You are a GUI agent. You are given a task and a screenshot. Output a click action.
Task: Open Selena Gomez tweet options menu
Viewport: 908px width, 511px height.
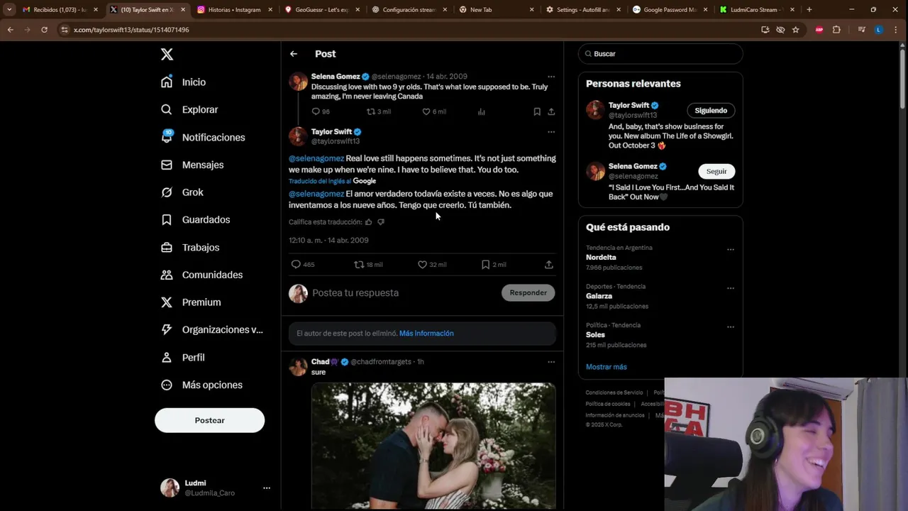tap(551, 77)
